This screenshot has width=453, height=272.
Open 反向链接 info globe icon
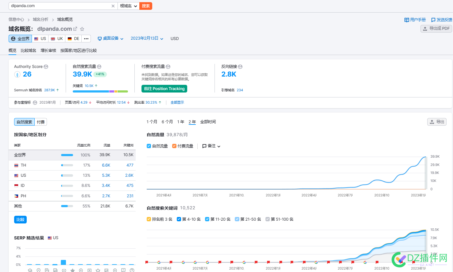pyautogui.click(x=240, y=67)
